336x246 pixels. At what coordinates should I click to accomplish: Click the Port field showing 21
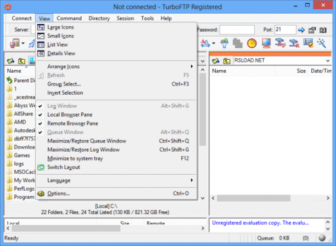285,30
